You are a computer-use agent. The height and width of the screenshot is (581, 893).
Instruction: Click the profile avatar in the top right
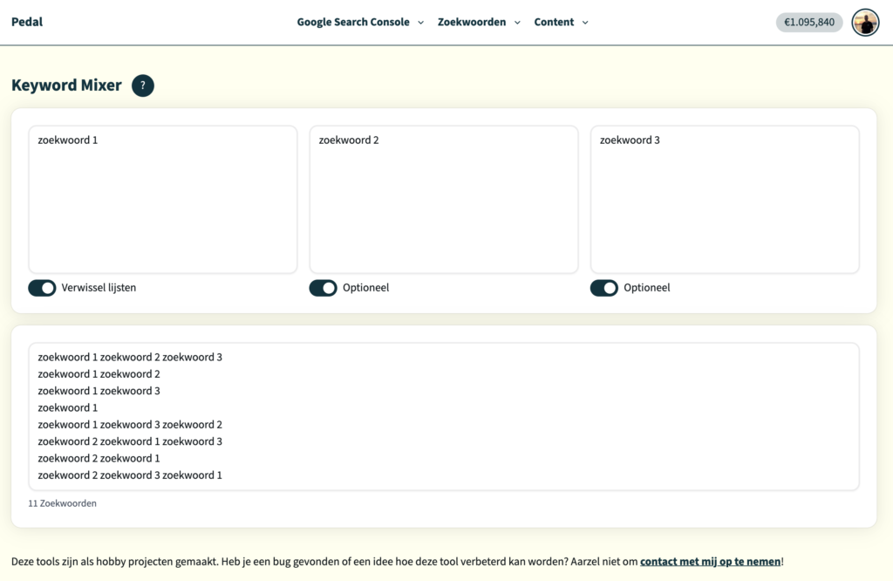click(864, 22)
